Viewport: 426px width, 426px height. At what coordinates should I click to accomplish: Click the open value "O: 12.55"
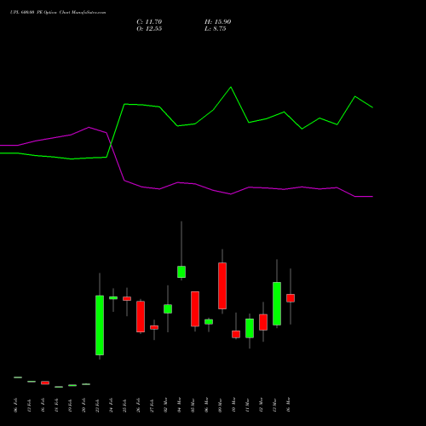149,29
